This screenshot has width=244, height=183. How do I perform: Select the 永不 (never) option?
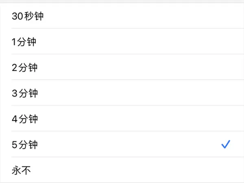click(122, 170)
